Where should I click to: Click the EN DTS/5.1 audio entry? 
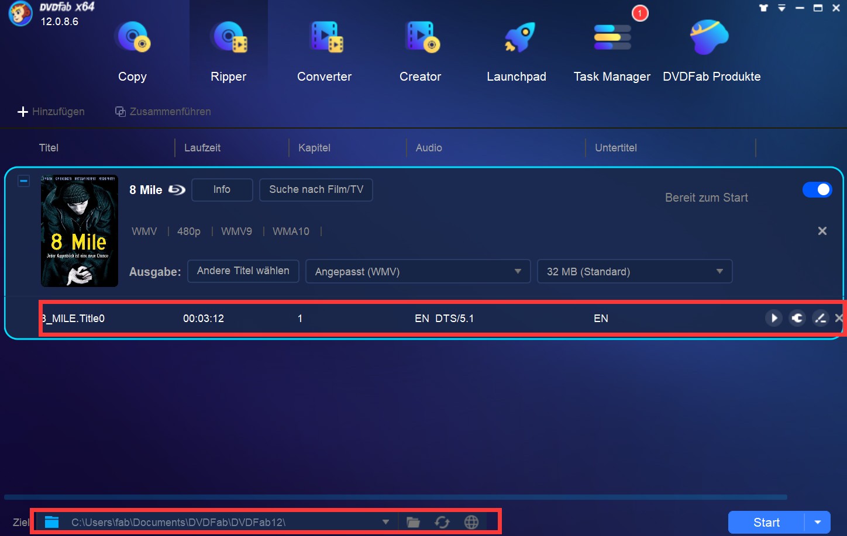point(445,319)
